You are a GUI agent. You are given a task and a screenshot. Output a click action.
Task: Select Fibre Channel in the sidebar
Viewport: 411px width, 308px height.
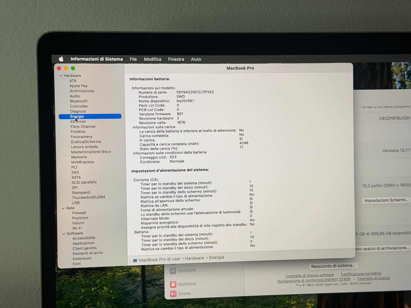[x=83, y=126]
